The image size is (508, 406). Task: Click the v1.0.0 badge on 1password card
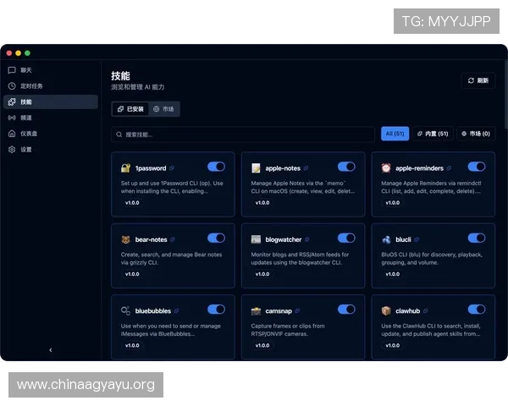132,203
